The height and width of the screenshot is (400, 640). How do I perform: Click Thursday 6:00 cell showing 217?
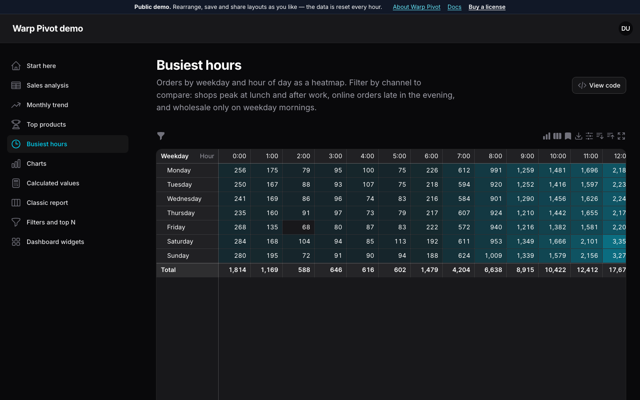(427, 213)
